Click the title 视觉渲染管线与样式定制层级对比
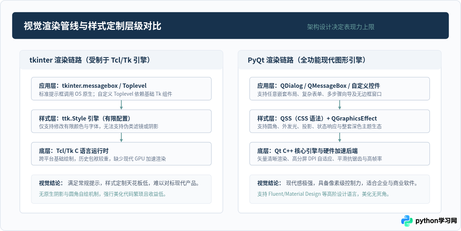Screen dimensions: 461x231 click(93, 26)
